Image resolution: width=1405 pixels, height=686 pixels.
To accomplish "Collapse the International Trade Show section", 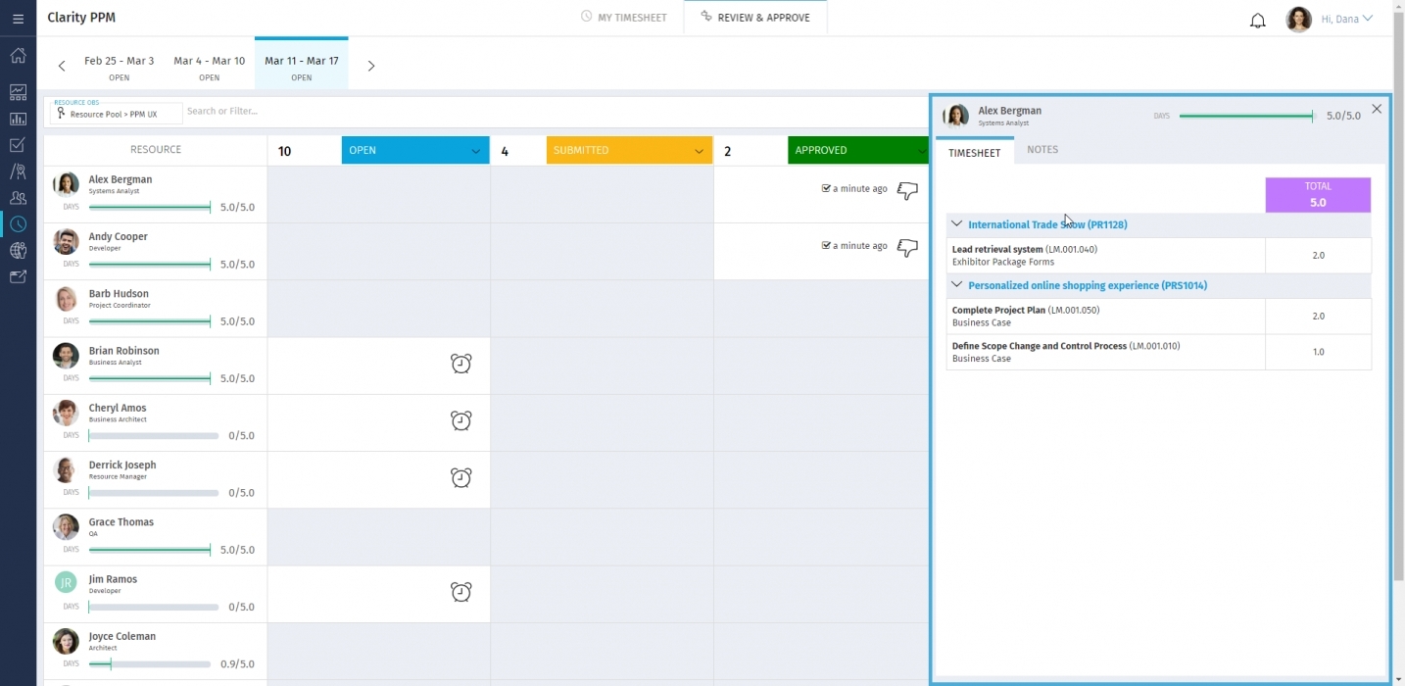I will [956, 223].
